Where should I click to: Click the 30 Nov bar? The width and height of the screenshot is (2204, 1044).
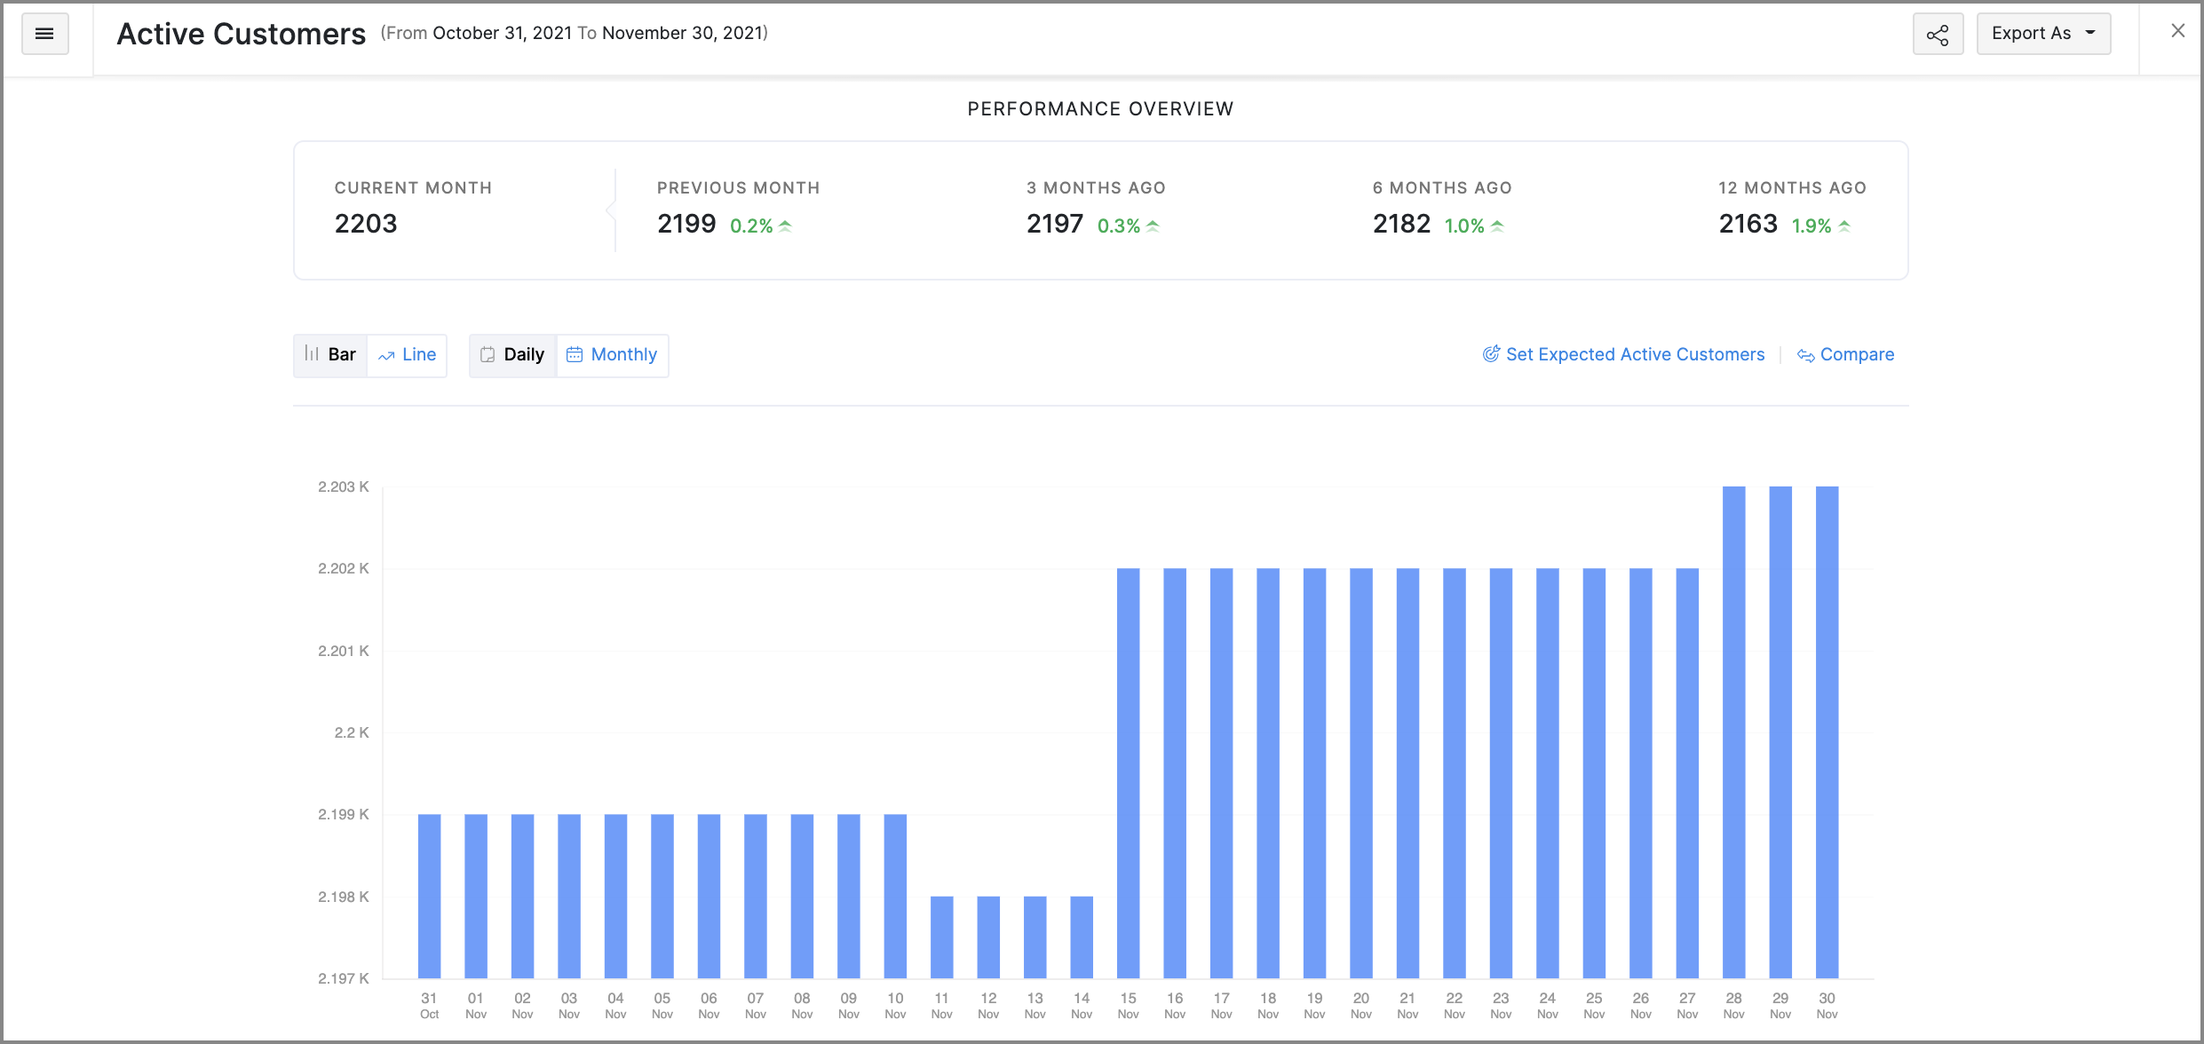coord(1827,732)
